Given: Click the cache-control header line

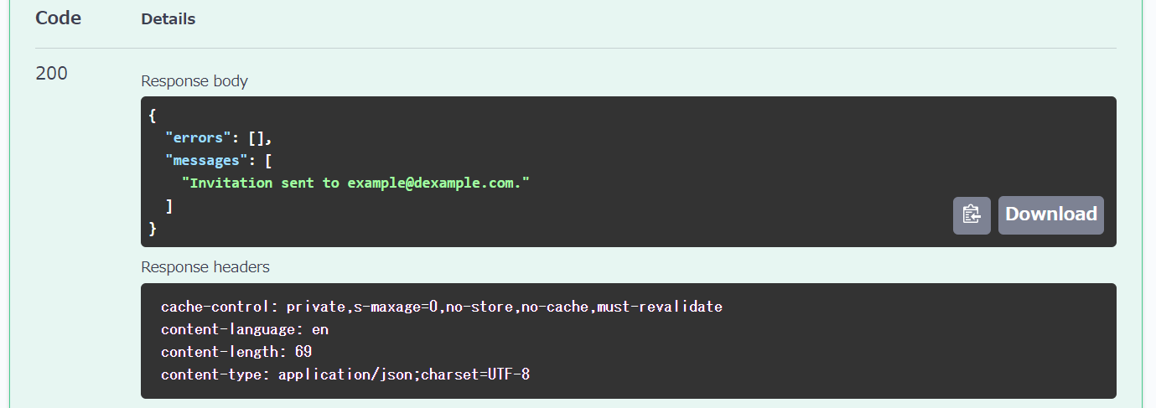Looking at the screenshot, I should point(441,307).
